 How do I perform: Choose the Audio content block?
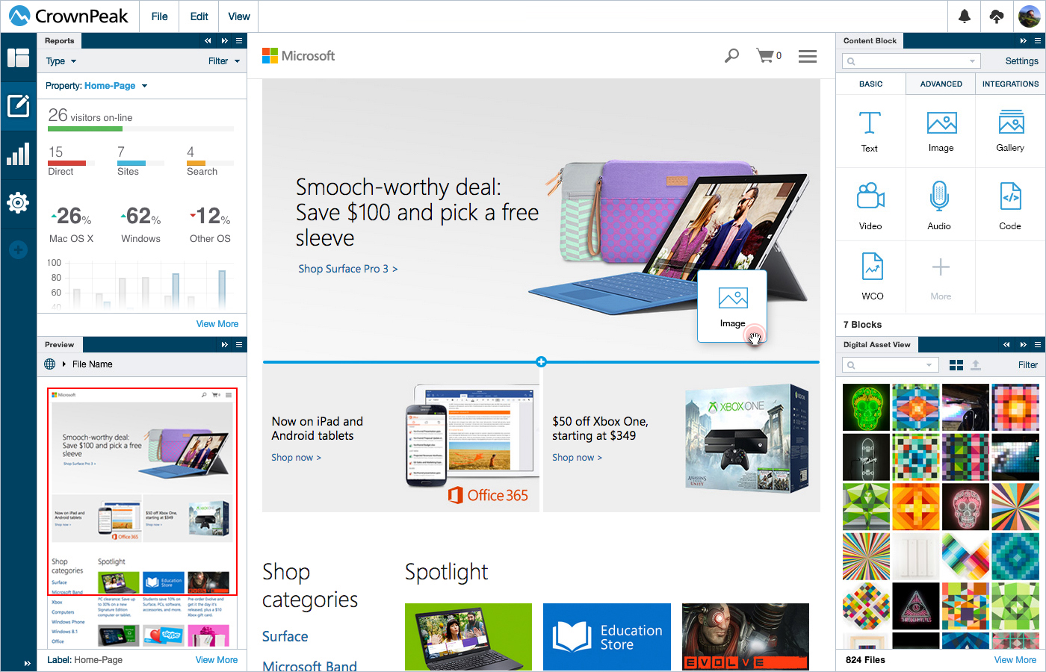pyautogui.click(x=939, y=205)
